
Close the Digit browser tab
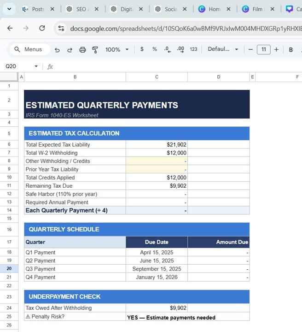141,9
